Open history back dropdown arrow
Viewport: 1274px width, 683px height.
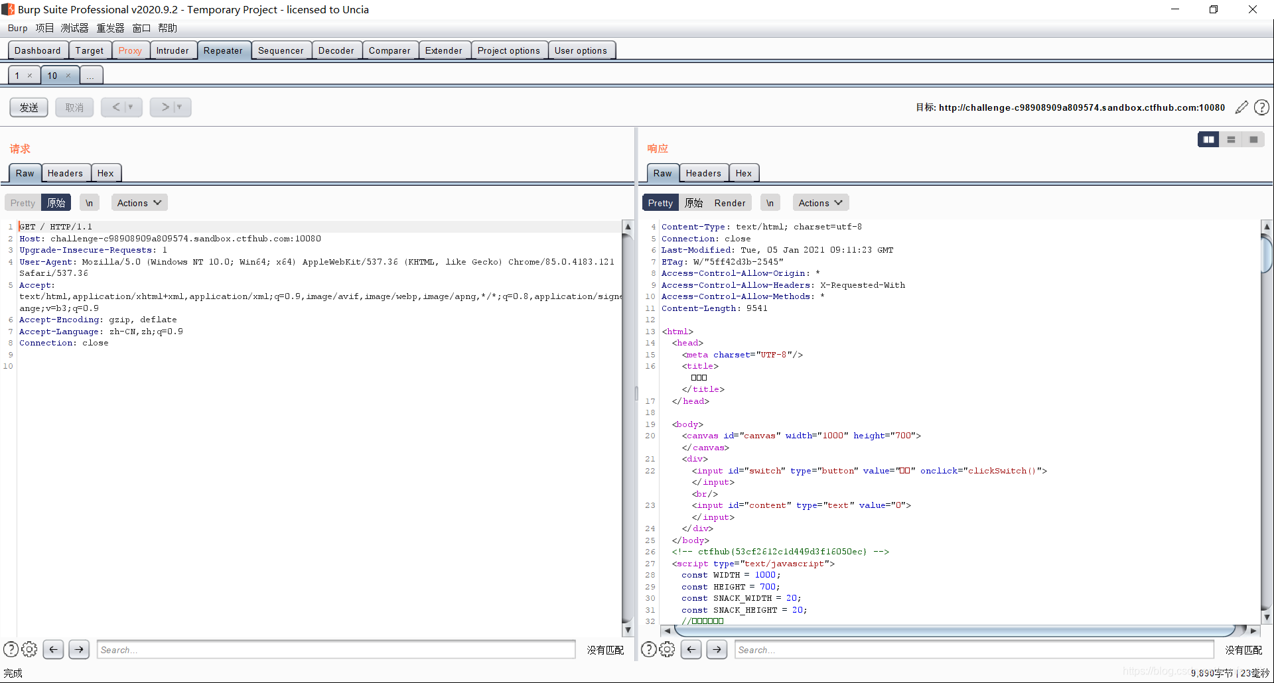(x=131, y=107)
